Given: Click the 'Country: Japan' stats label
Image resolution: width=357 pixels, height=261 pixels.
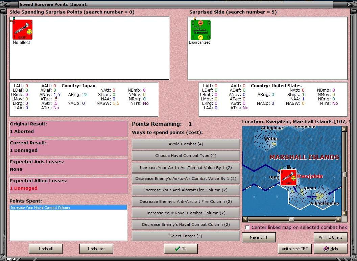Looking at the screenshot, I should (x=78, y=86).
